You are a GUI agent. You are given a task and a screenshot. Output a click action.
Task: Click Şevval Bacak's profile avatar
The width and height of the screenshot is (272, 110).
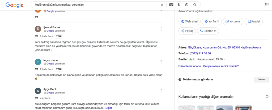38,29
